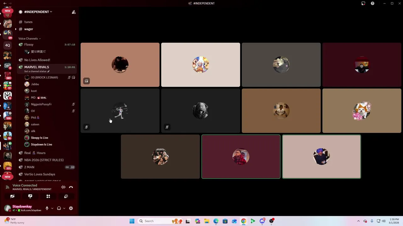Screen dimensions: 403x226
Task: Click the top NEW unread indicator
Action: click(8, 11)
